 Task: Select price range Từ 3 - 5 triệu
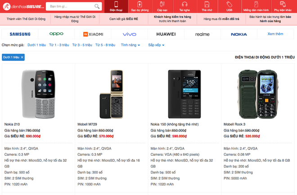[x=82, y=45]
